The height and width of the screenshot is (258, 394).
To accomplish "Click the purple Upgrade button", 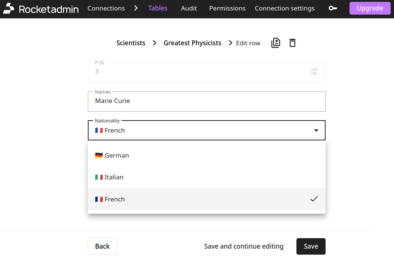I will 370,8.
